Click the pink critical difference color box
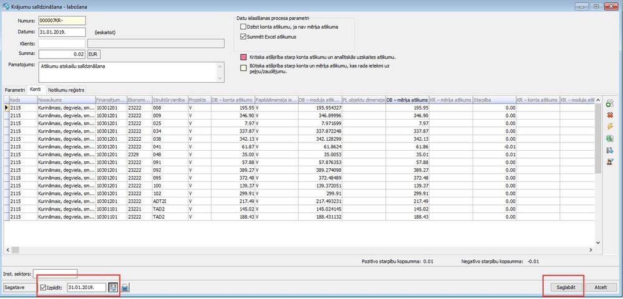The width and height of the screenshot is (623, 299). (x=243, y=57)
